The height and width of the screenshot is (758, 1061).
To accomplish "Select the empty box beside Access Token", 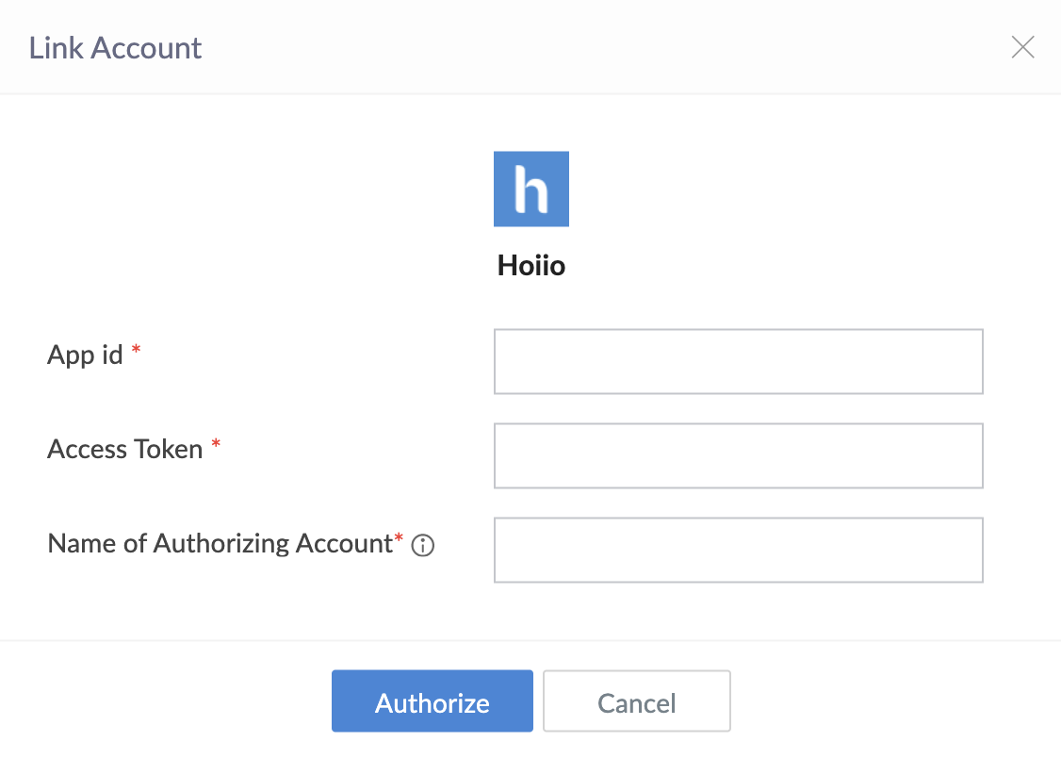I will [738, 455].
